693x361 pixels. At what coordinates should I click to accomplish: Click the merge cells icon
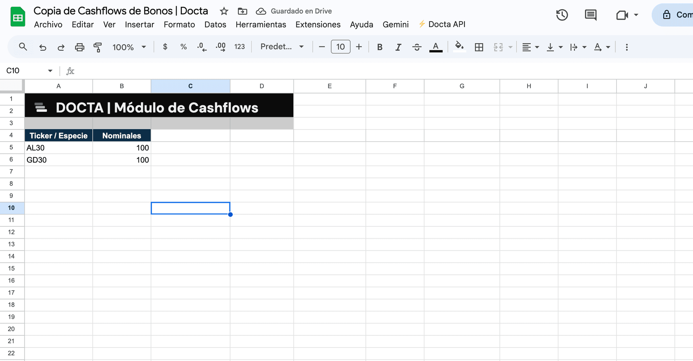498,47
